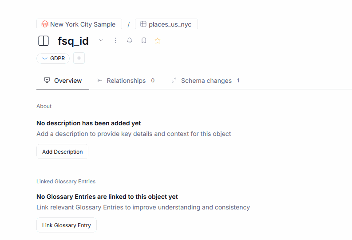
Task: Click the stacked layers icon in breadcrumb
Action: coord(45,24)
